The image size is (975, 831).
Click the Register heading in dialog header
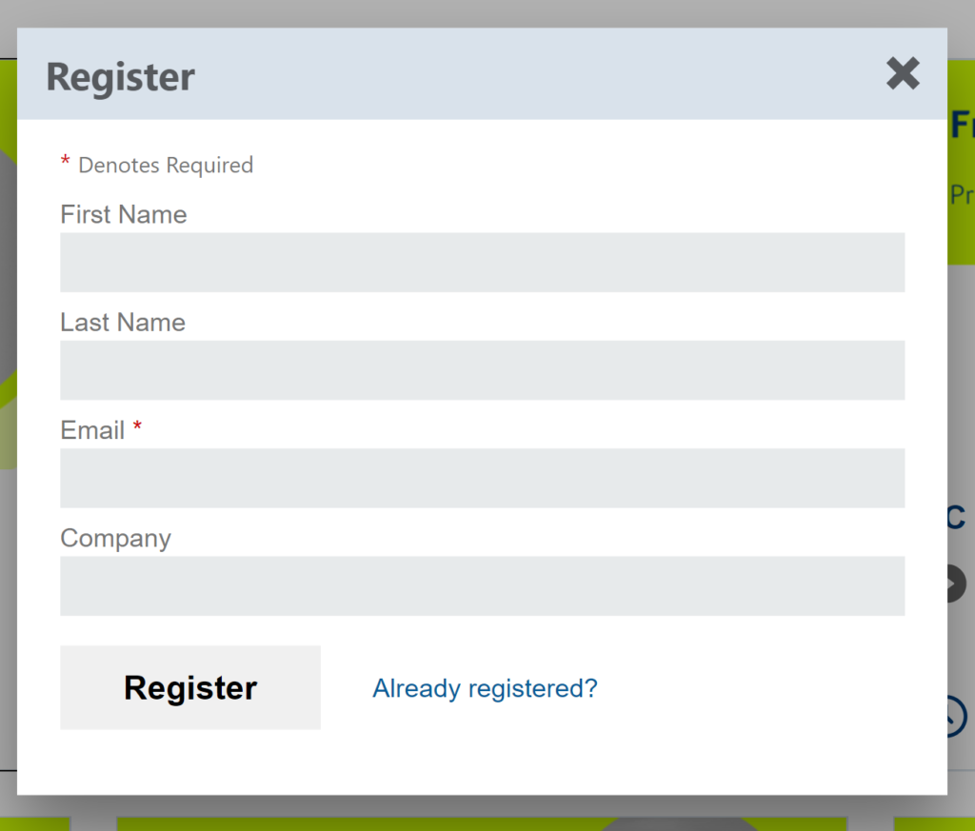(x=120, y=77)
